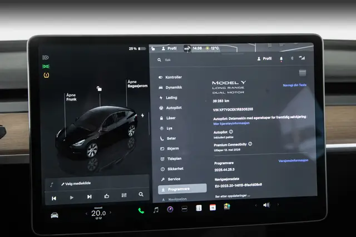356x237 pixels.
Task: Open the Autopilot menu item
Action: (x=170, y=108)
